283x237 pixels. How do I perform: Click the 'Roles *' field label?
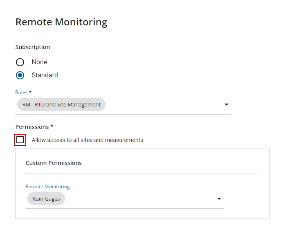(23, 93)
